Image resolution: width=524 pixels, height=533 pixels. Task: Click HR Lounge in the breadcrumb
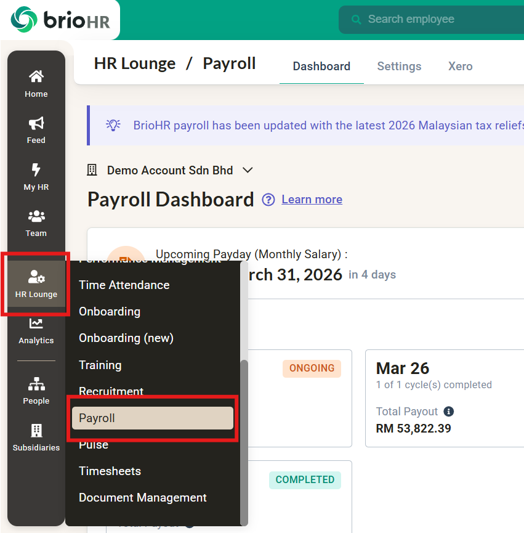coord(134,63)
